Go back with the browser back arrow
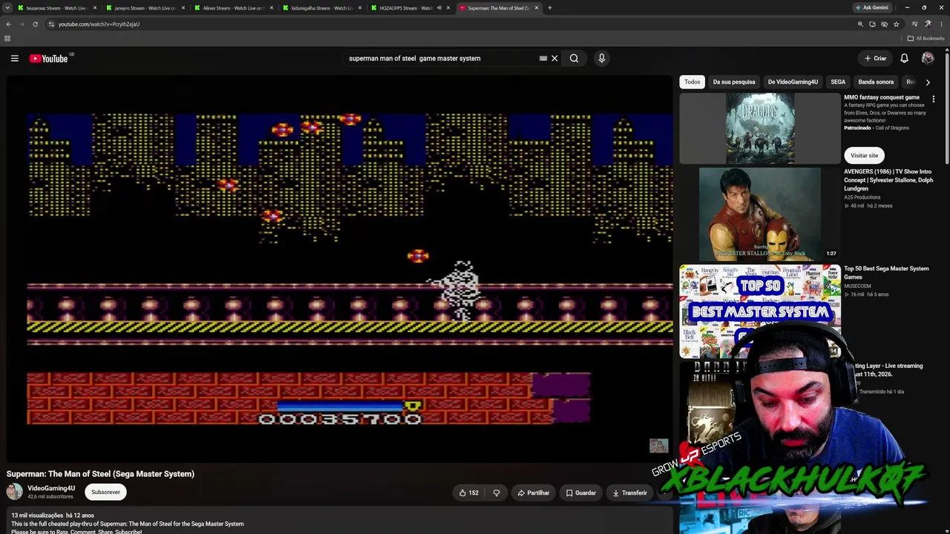The image size is (950, 534). [x=8, y=24]
